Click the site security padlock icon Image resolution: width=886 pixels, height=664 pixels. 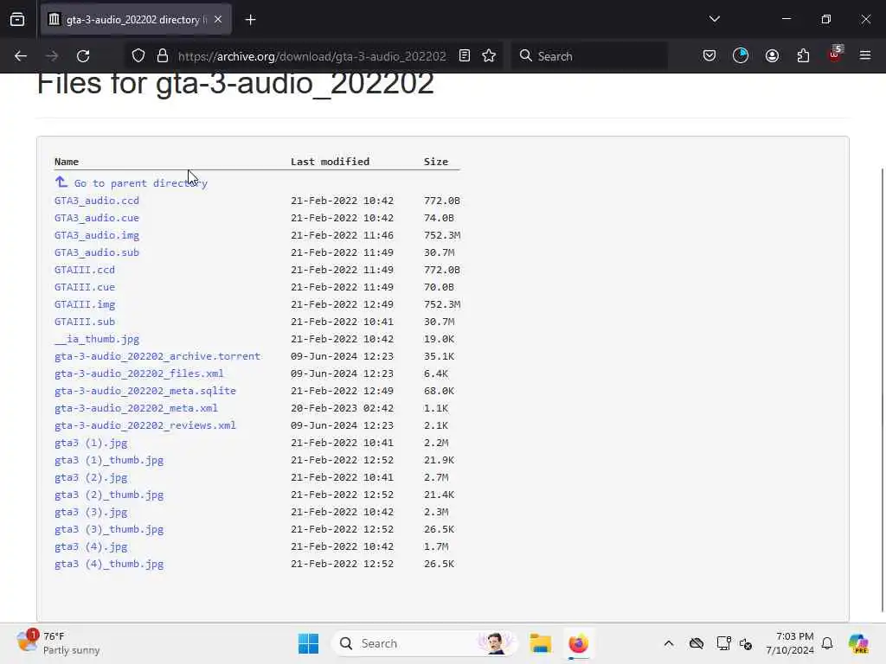[163, 56]
